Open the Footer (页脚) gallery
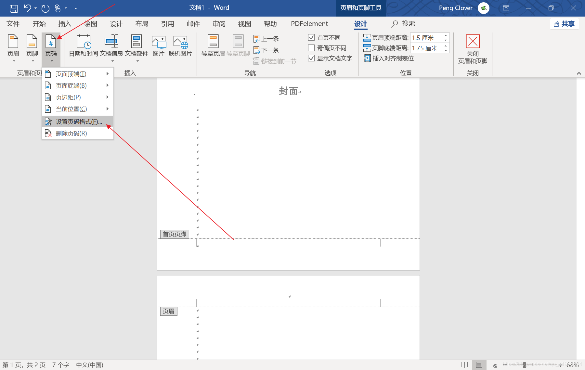The width and height of the screenshot is (585, 370). (x=32, y=48)
